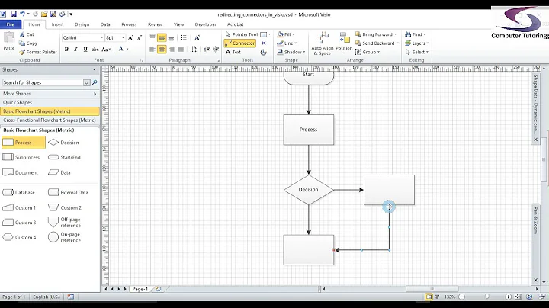The image size is (549, 308).
Task: Toggle Bold formatting
Action: pos(66,50)
